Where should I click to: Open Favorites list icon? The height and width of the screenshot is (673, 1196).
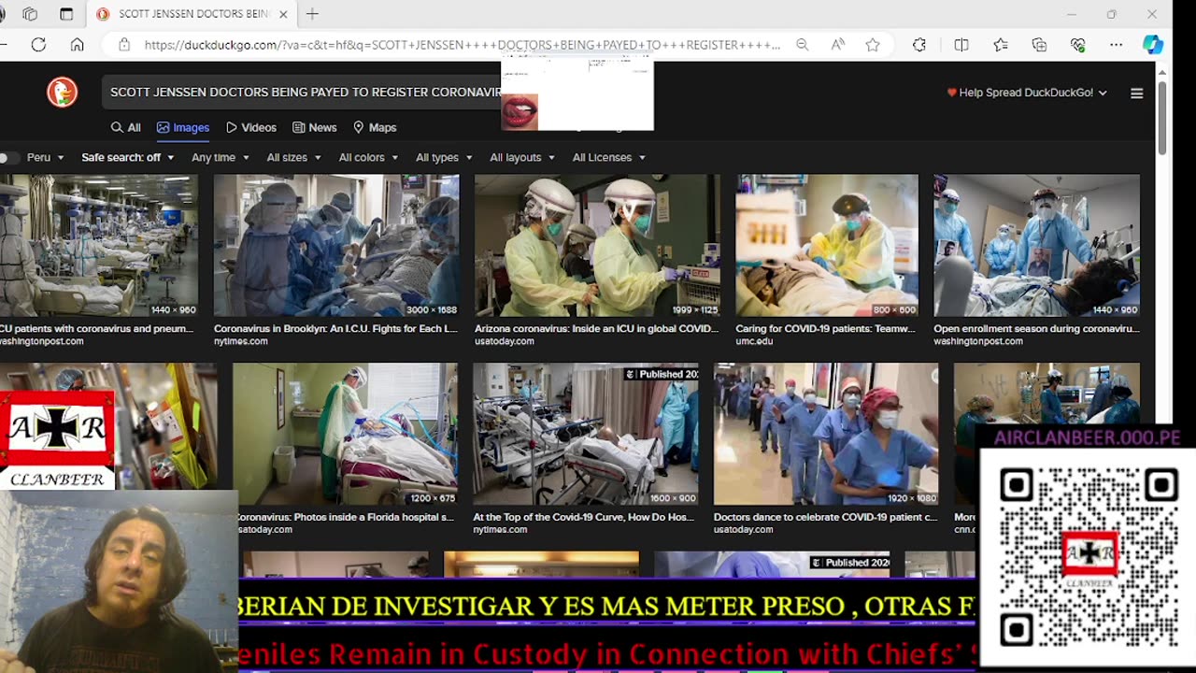pyautogui.click(x=1001, y=45)
